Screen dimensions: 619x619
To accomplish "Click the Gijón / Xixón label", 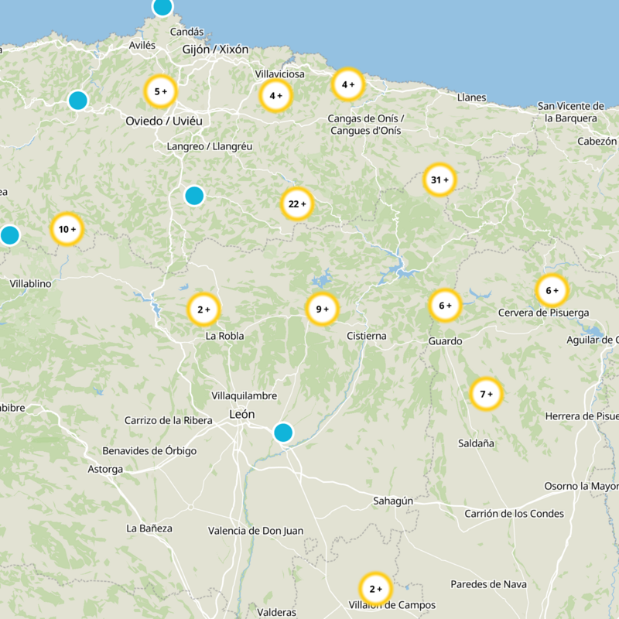I will [215, 50].
